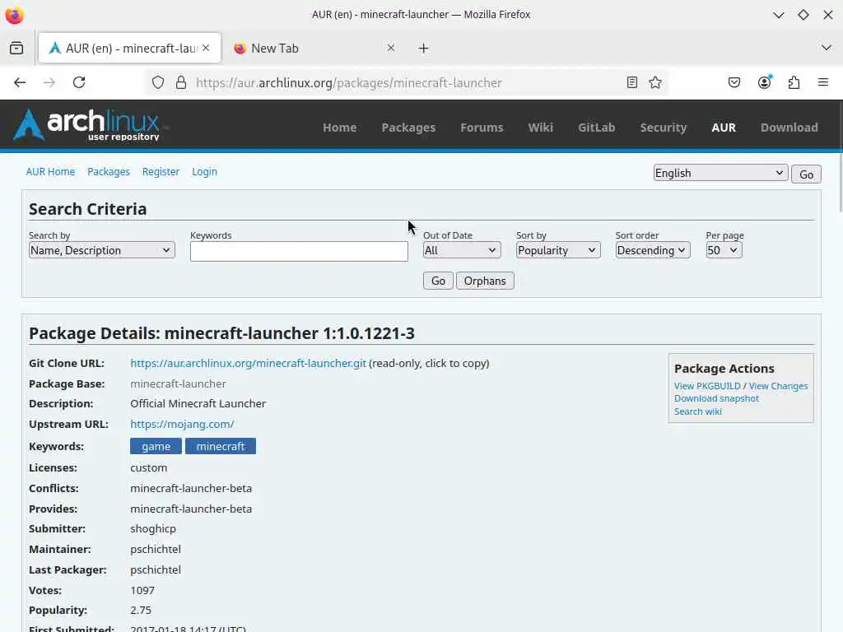This screenshot has height=632, width=843.
Task: Open the tracking protection shield
Action: (157, 83)
